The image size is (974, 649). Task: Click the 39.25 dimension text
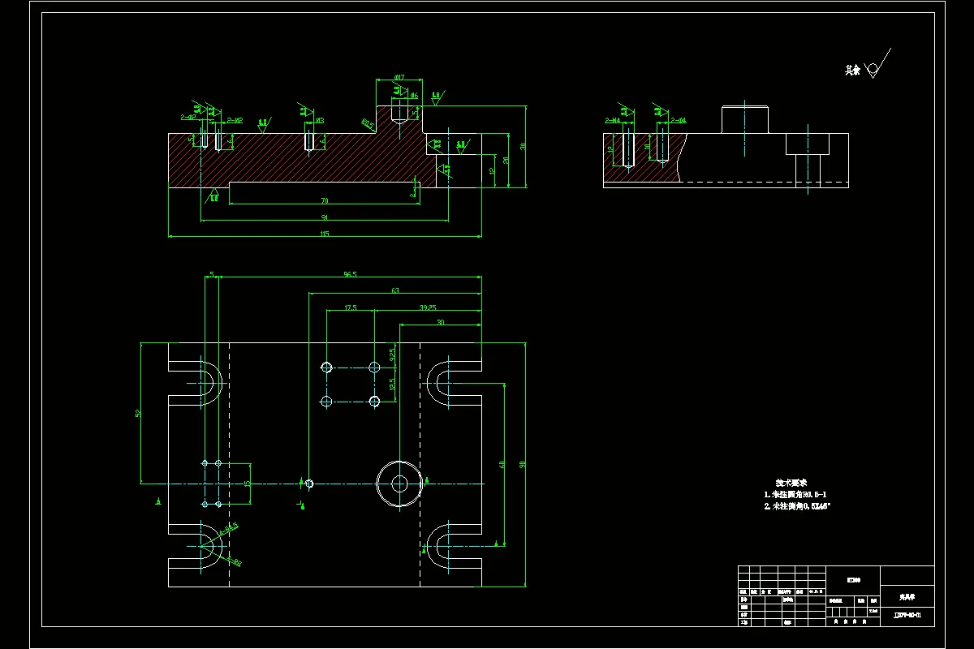(x=428, y=307)
